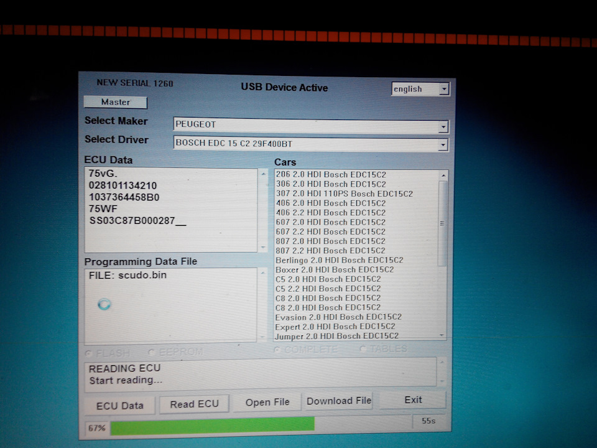Click the Open File button
Viewport: 597px width, 448px height.
click(x=267, y=403)
